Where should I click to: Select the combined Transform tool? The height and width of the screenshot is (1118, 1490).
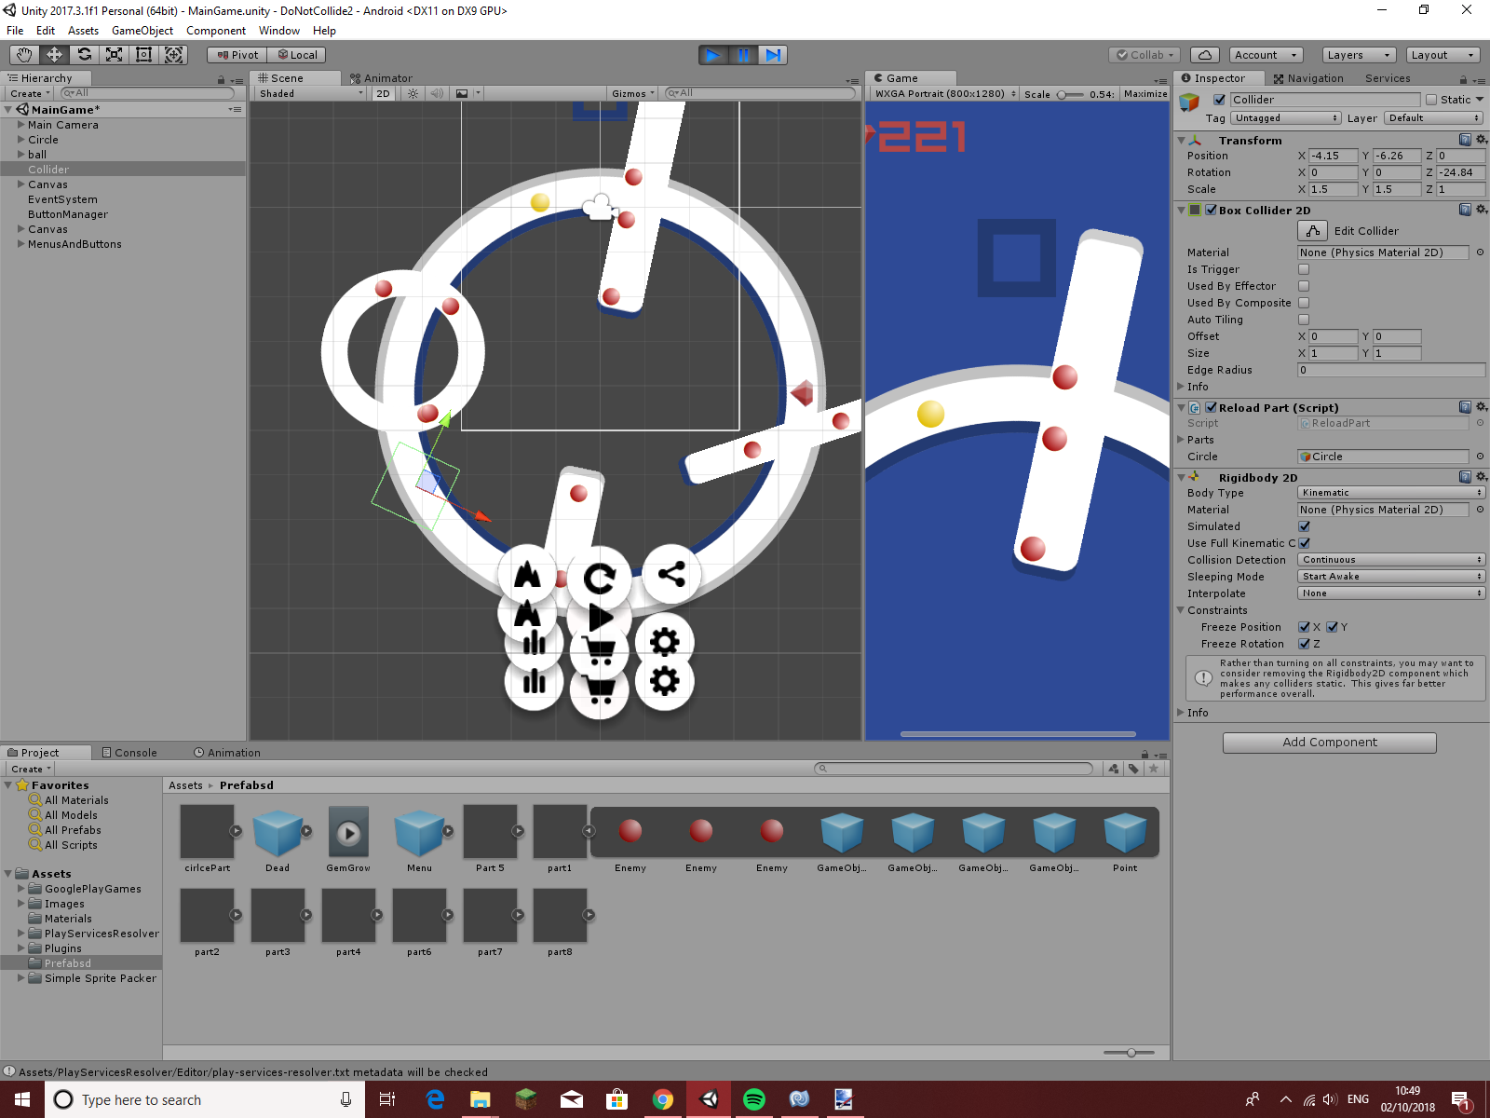click(173, 55)
